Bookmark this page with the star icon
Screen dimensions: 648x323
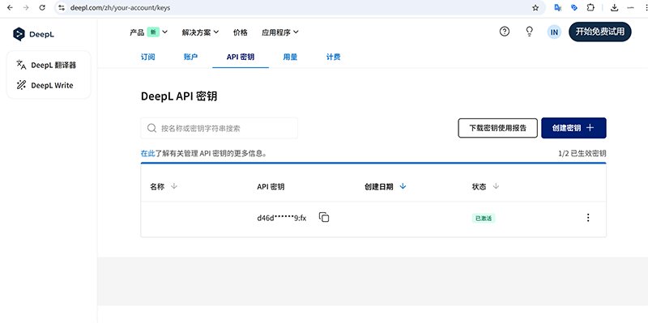[535, 7]
